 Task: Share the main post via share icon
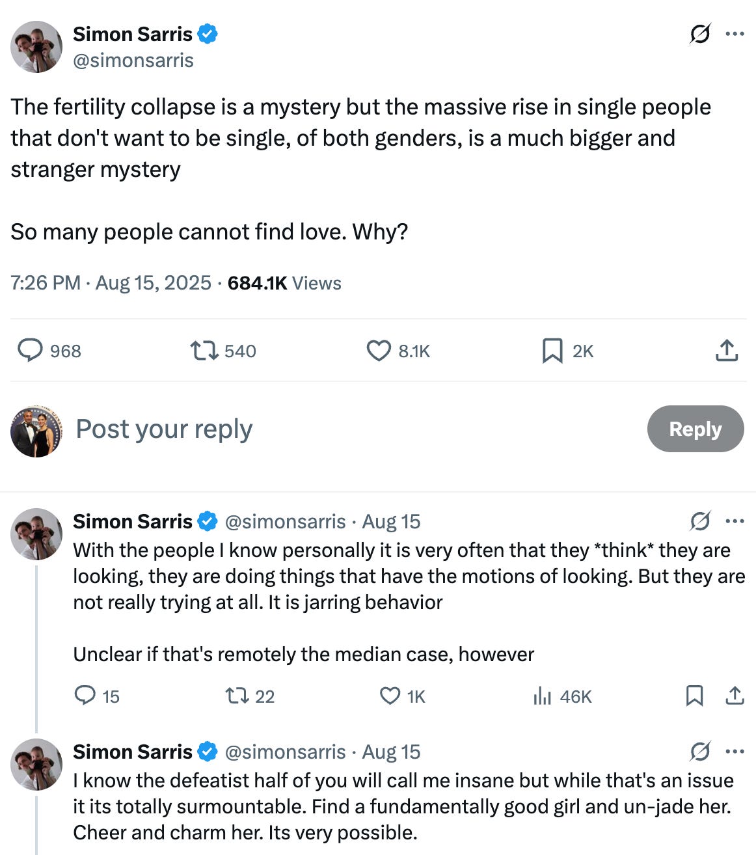coord(726,351)
